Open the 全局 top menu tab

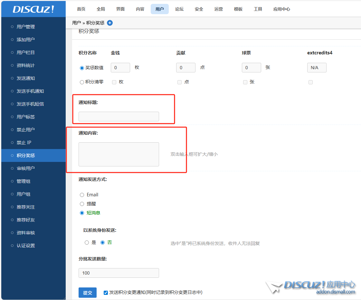click(x=101, y=9)
